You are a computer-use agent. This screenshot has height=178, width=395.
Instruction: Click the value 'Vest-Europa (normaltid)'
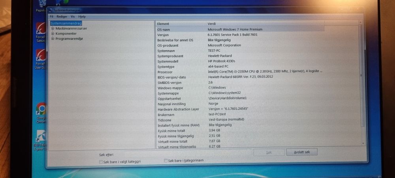point(226,119)
